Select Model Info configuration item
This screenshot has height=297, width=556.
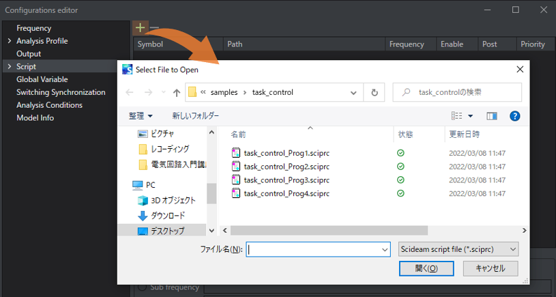[x=35, y=118]
